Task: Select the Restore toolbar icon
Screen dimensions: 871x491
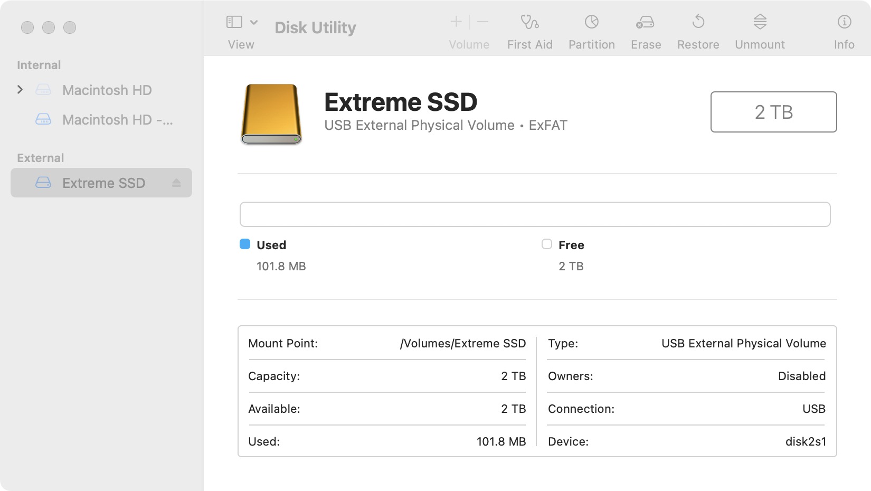Action: 698,29
